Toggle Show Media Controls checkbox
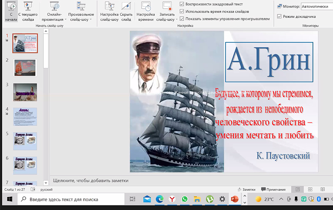Screen dimensions: 333x210 click(182, 19)
